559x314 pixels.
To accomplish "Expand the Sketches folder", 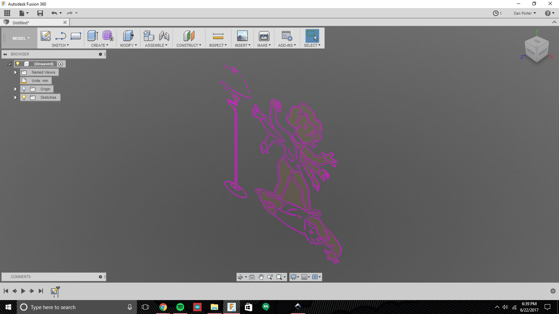I will click(x=15, y=97).
